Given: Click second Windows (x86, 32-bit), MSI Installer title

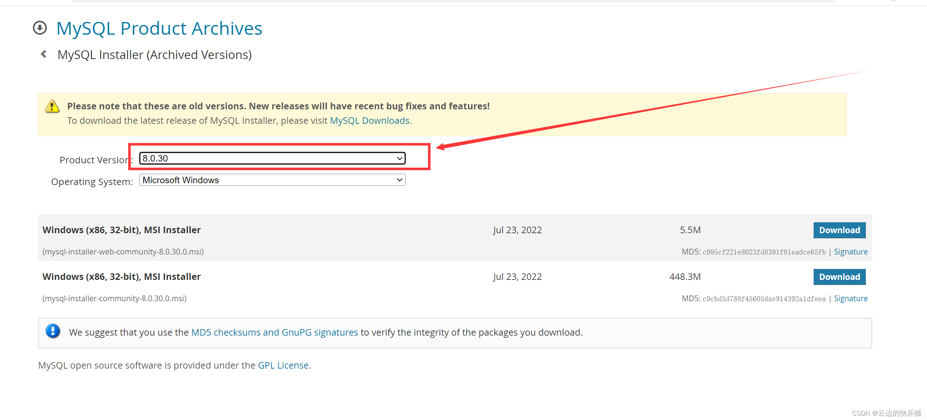Looking at the screenshot, I should point(121,277).
